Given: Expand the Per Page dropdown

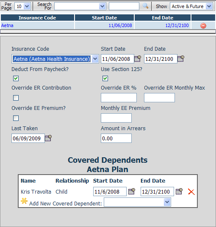Looking at the screenshot, I should [22, 6].
